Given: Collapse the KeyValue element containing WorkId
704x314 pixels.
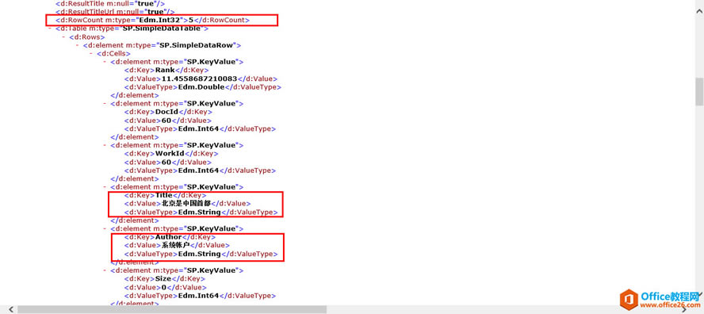Looking at the screenshot, I should coord(105,146).
